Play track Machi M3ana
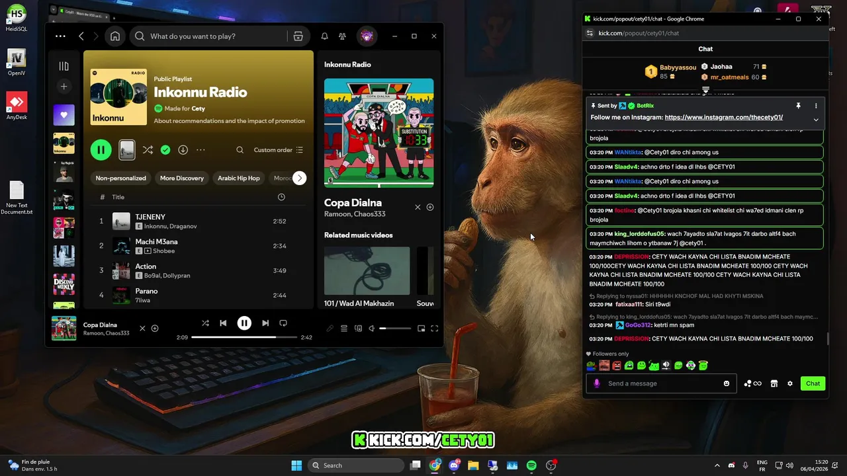Image resolution: width=847 pixels, height=476 pixels. tap(199, 246)
